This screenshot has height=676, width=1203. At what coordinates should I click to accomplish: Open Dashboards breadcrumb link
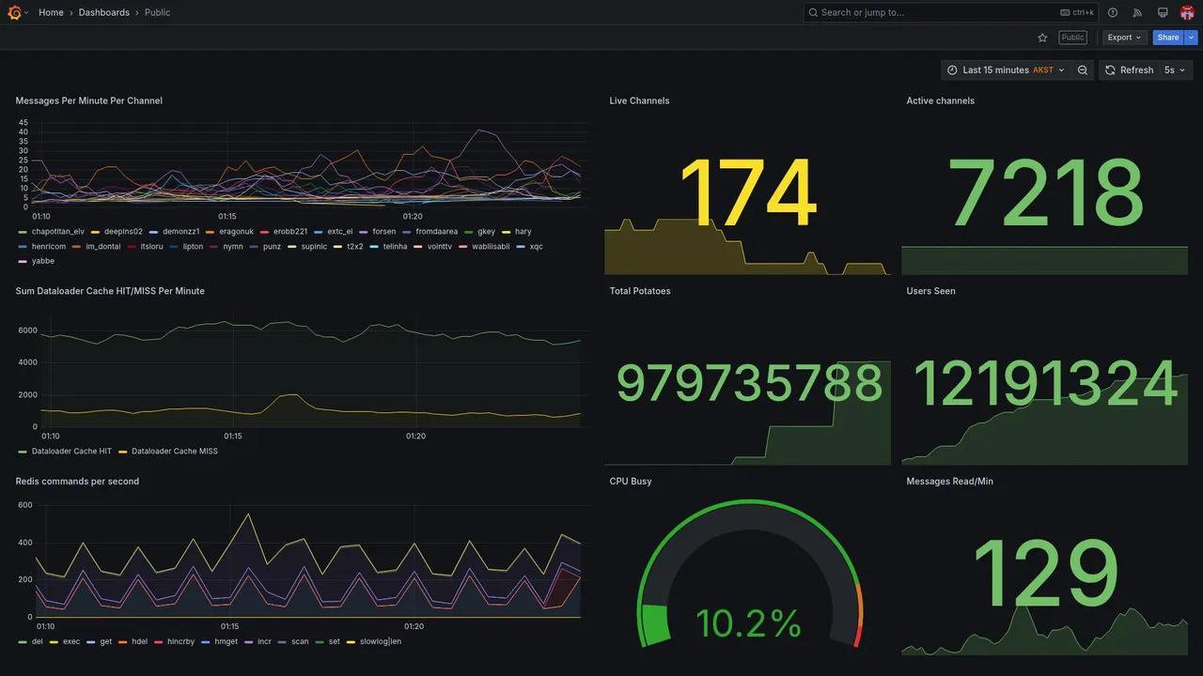[104, 12]
